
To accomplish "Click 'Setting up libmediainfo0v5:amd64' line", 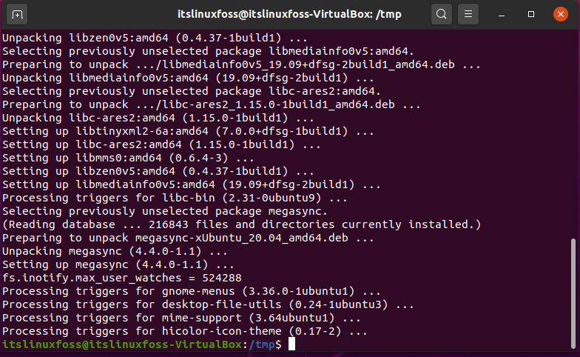I will (x=191, y=184).
